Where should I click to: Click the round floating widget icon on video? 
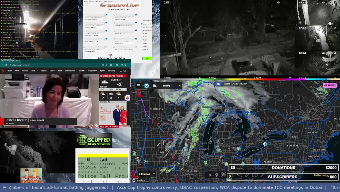click(127, 98)
